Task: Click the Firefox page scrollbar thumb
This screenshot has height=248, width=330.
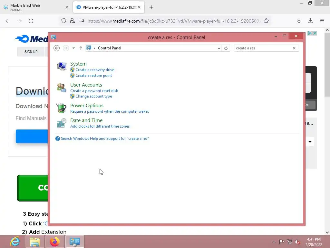Action: (x=327, y=64)
